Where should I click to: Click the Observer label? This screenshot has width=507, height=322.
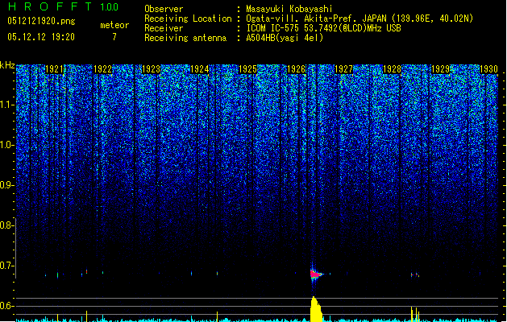164,9
